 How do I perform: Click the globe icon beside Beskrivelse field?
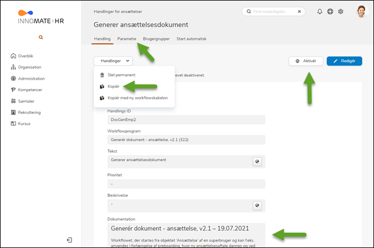tap(257, 205)
